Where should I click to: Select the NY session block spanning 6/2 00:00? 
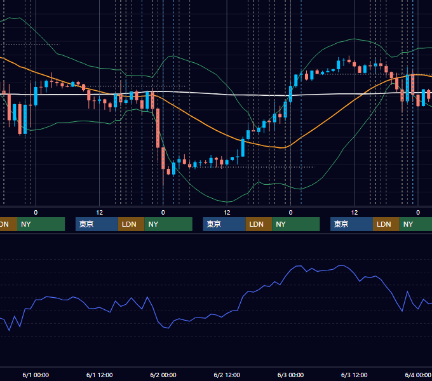(x=168, y=224)
